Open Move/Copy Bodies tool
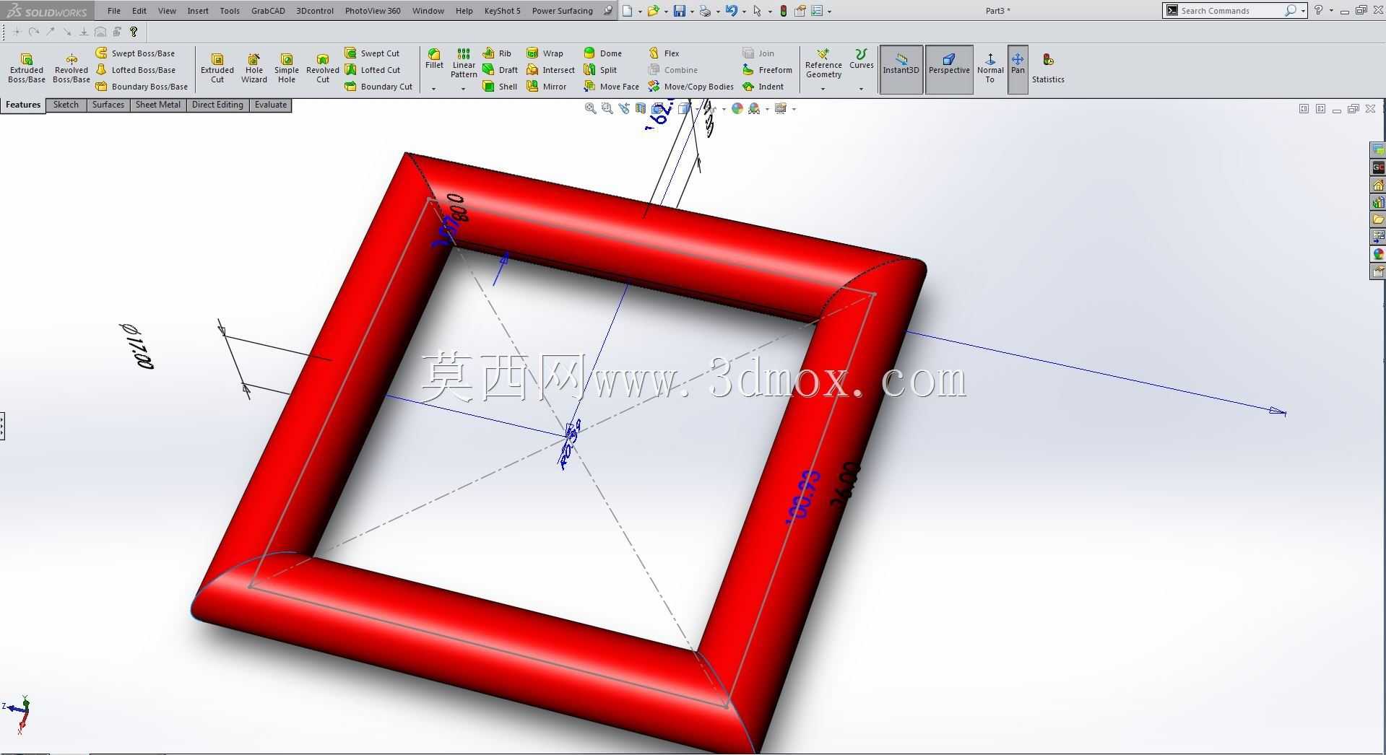Viewport: 1386px width, 755px height. coord(690,87)
